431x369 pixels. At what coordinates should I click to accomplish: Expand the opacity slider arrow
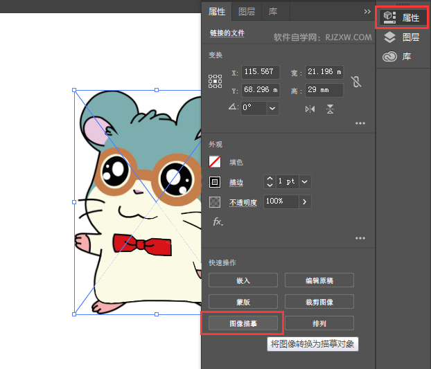point(305,201)
